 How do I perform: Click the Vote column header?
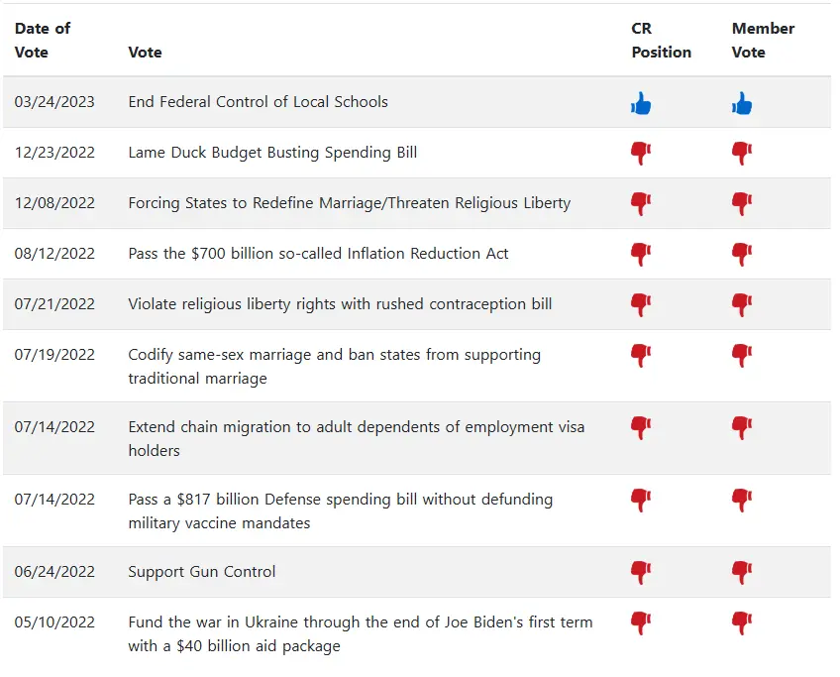point(145,52)
